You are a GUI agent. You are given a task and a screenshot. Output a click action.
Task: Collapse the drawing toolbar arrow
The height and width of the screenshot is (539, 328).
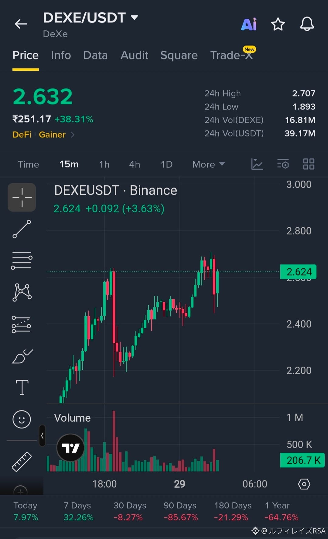[42, 436]
